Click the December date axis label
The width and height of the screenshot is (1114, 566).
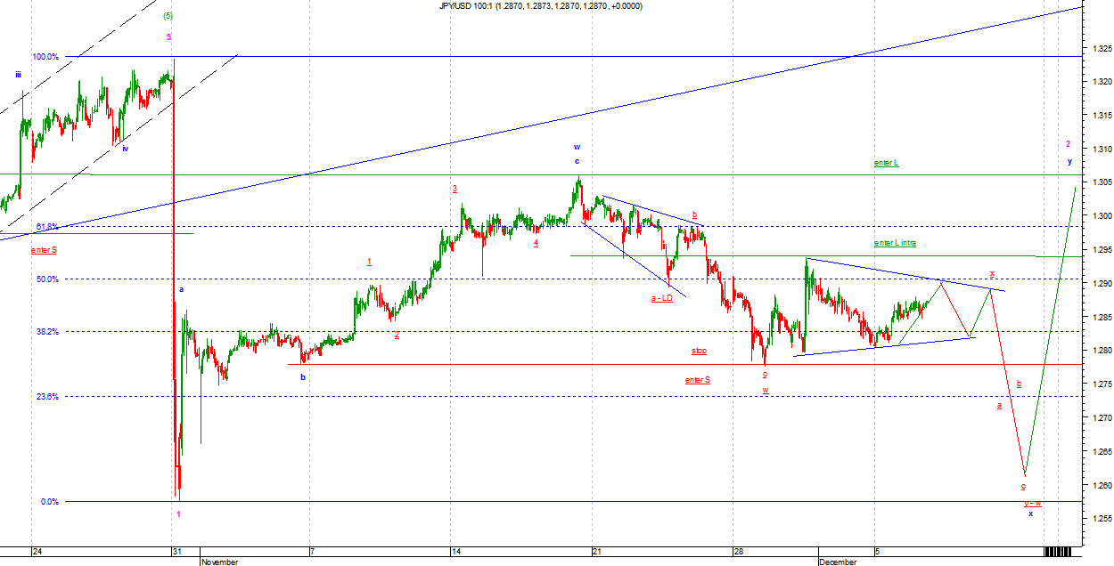(x=838, y=562)
